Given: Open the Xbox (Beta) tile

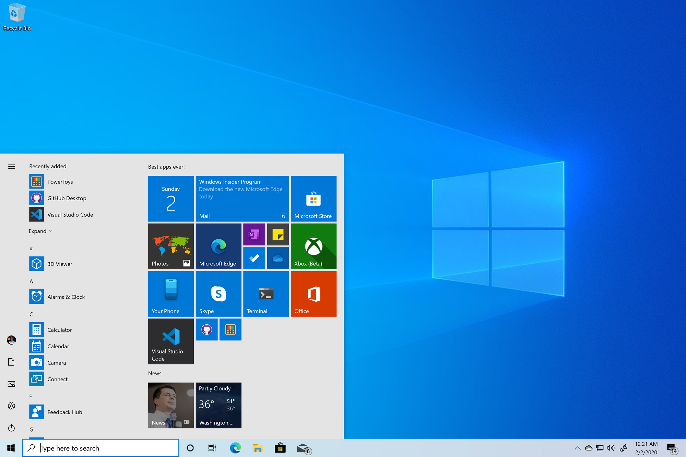Looking at the screenshot, I should pos(314,246).
